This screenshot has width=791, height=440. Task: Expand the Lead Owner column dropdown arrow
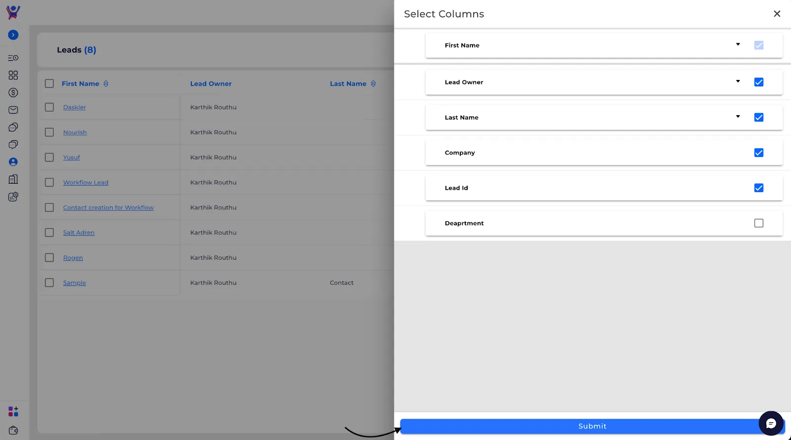(x=738, y=81)
